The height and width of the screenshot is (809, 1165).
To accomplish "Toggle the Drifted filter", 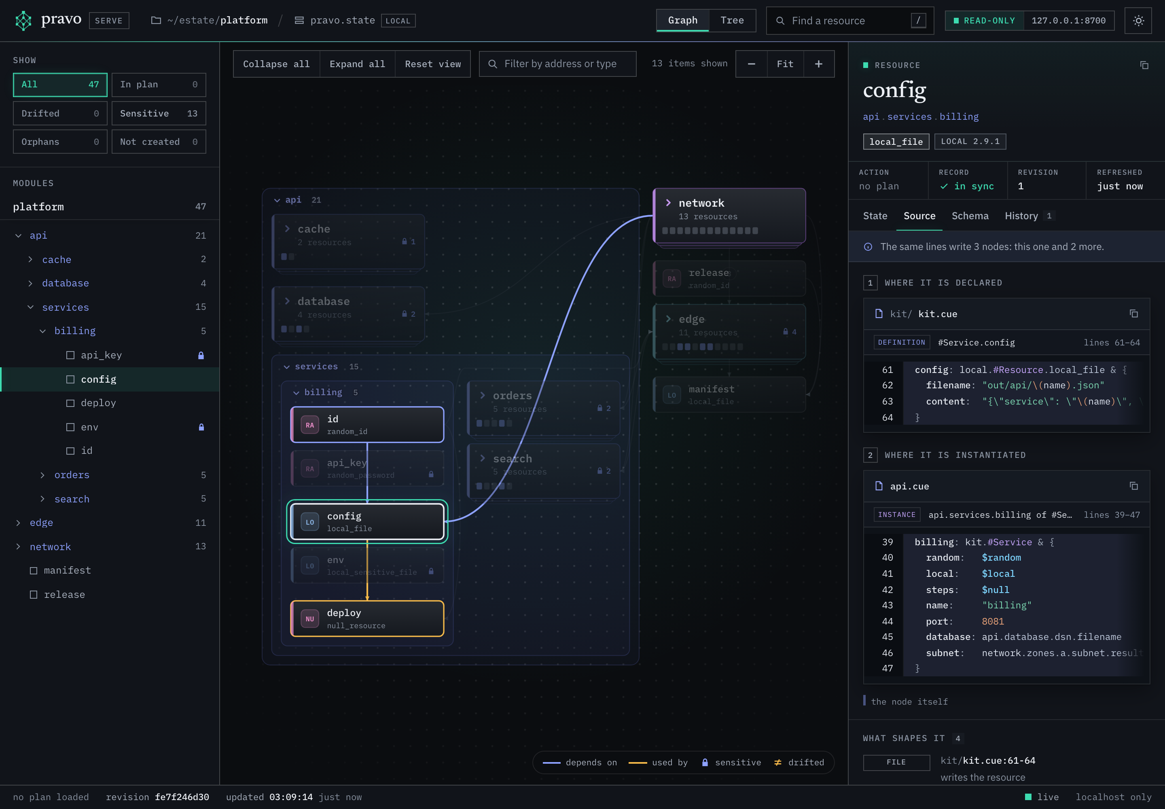I will tap(60, 114).
